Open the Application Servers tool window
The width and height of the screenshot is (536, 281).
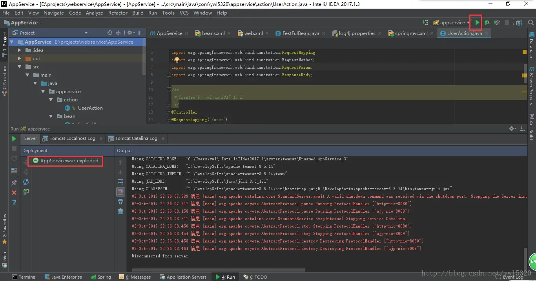click(183, 277)
